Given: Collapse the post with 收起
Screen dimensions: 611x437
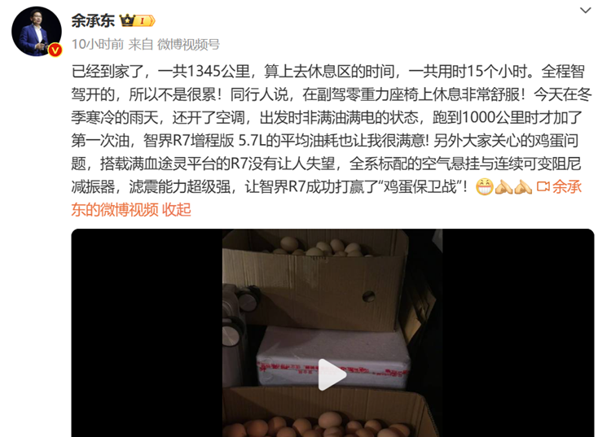Looking at the screenshot, I should (x=177, y=210).
